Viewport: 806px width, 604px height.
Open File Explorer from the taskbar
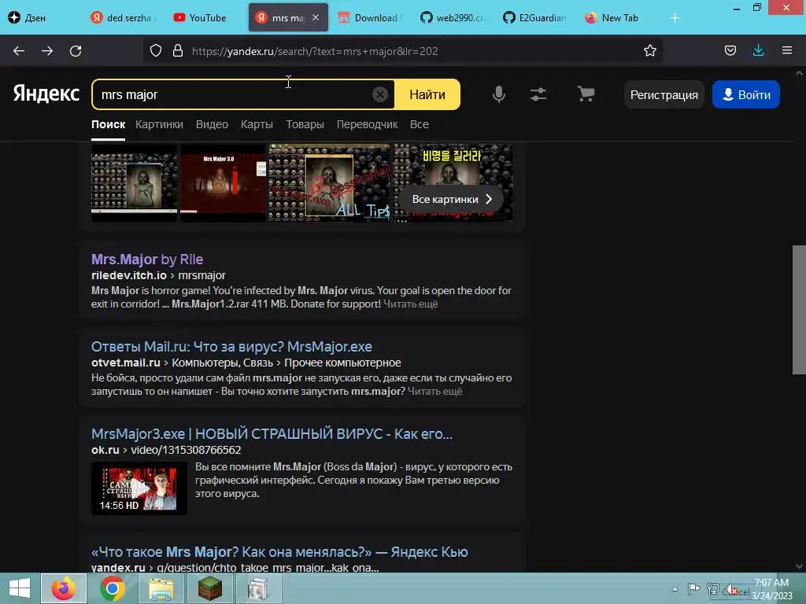click(161, 589)
